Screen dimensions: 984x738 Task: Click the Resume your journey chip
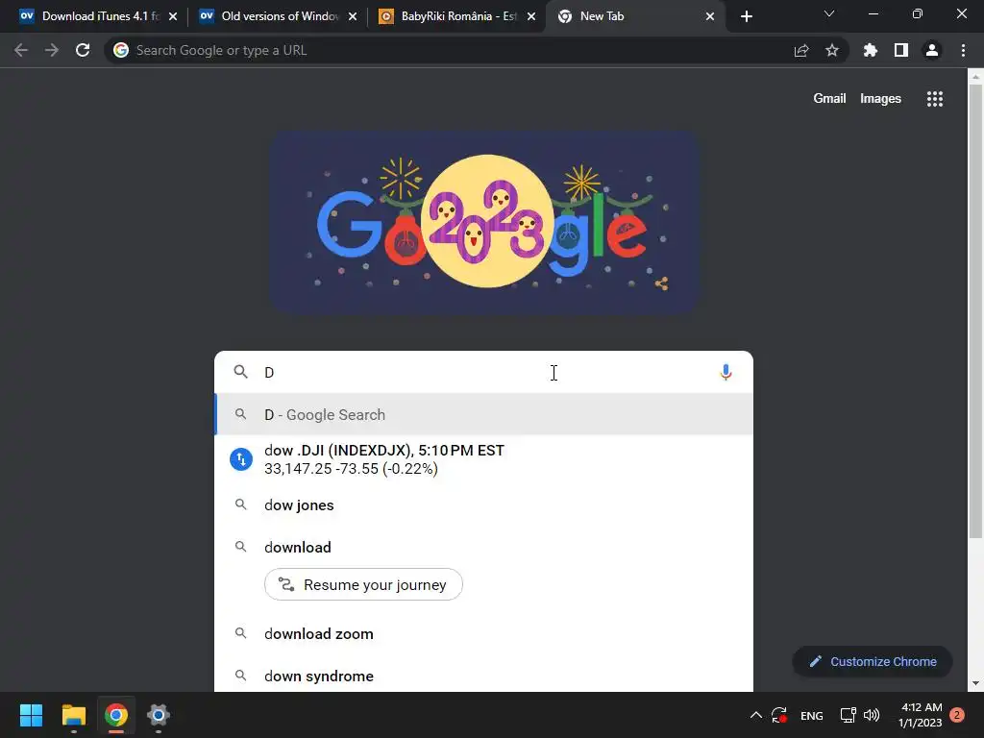(x=363, y=584)
